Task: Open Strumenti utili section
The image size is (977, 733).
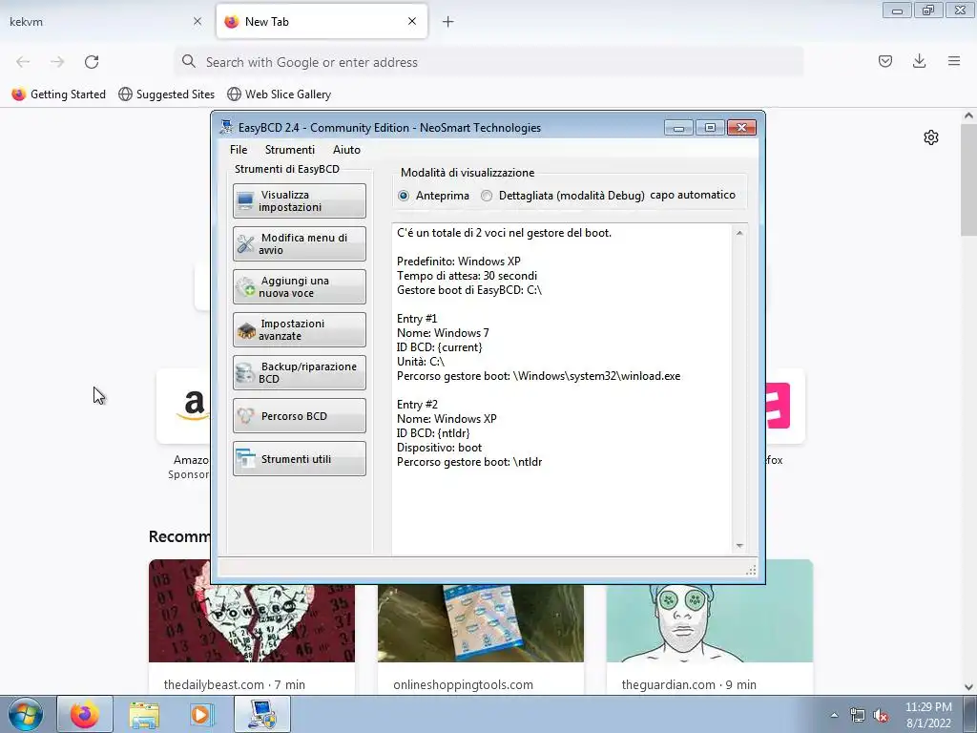Action: pos(299,459)
